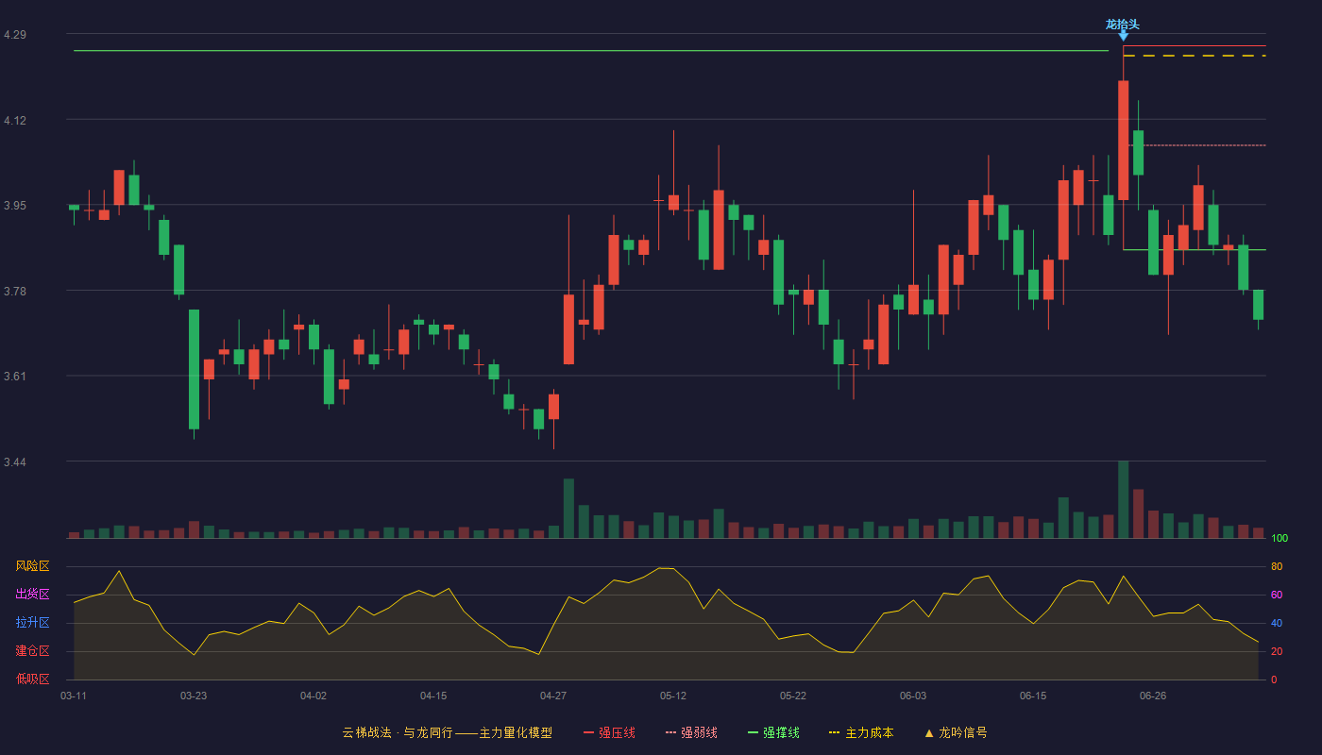Viewport: 1322px width, 755px height.
Task: Click the 低吸区 zone label
Action: (33, 679)
